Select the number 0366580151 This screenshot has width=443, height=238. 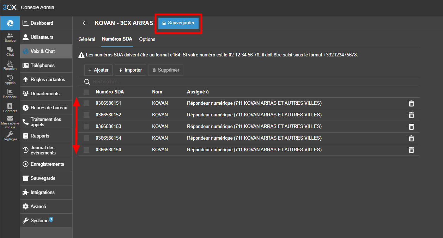coord(108,103)
